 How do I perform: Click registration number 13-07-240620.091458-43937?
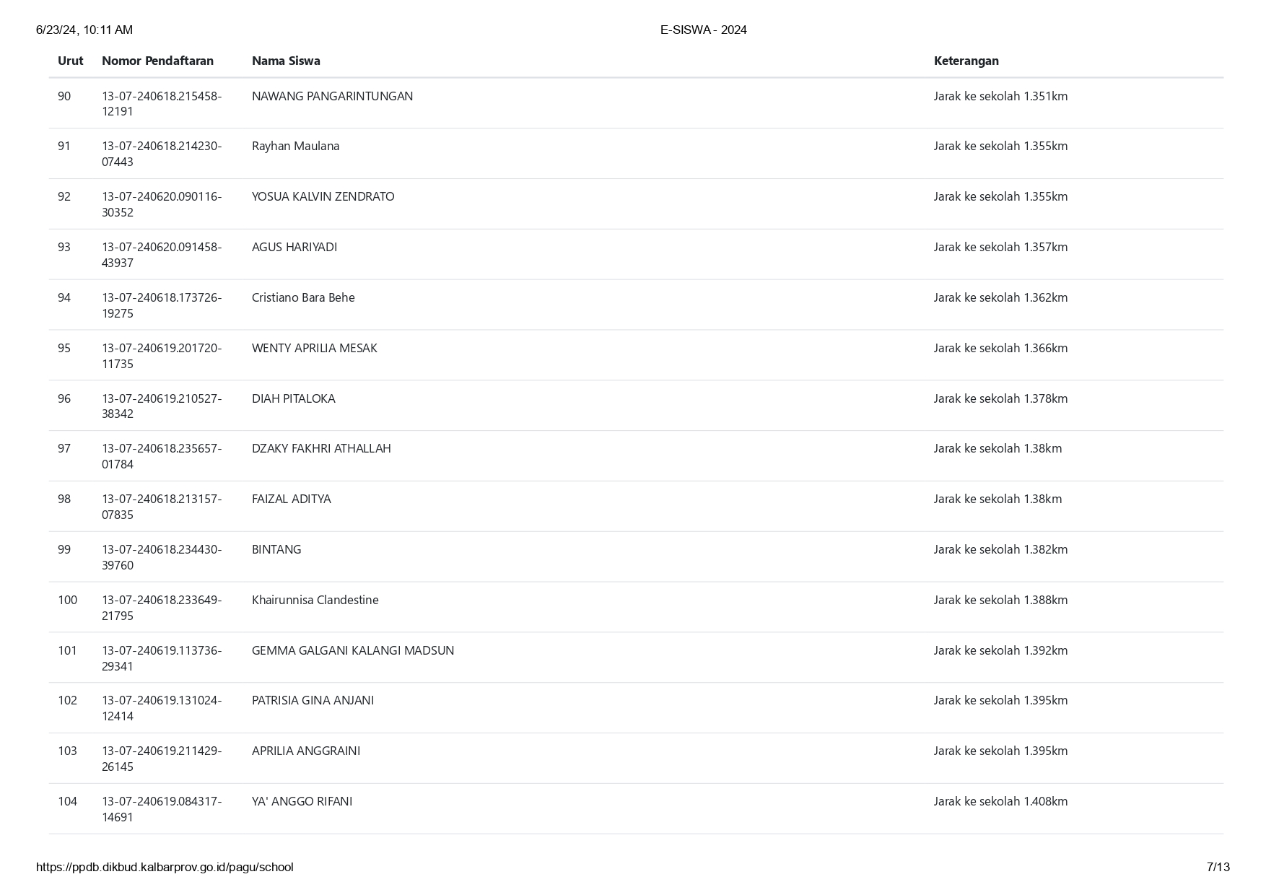(162, 255)
